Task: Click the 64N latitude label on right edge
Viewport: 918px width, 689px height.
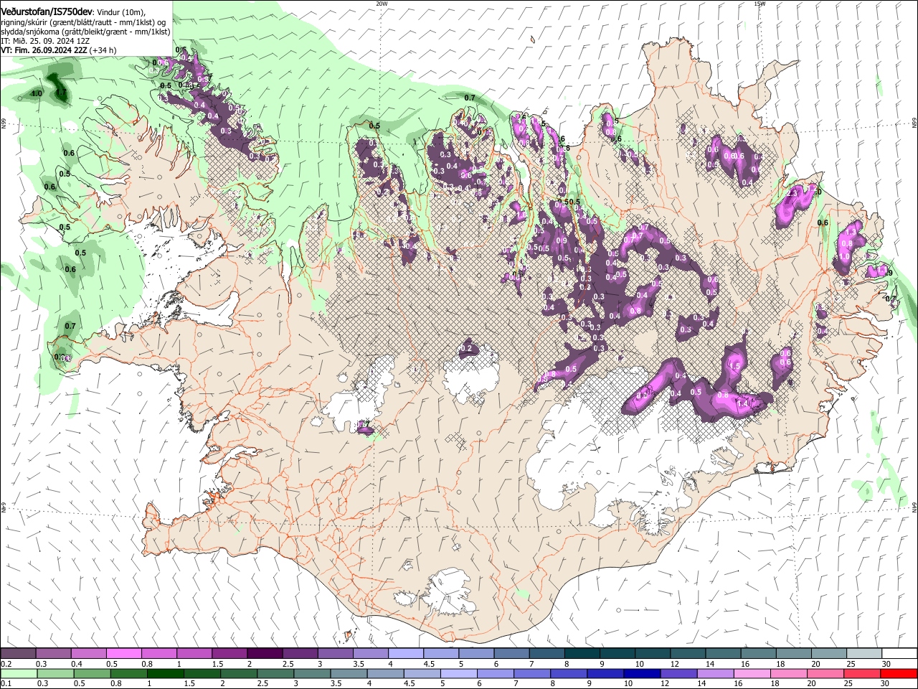Action: pos(914,507)
